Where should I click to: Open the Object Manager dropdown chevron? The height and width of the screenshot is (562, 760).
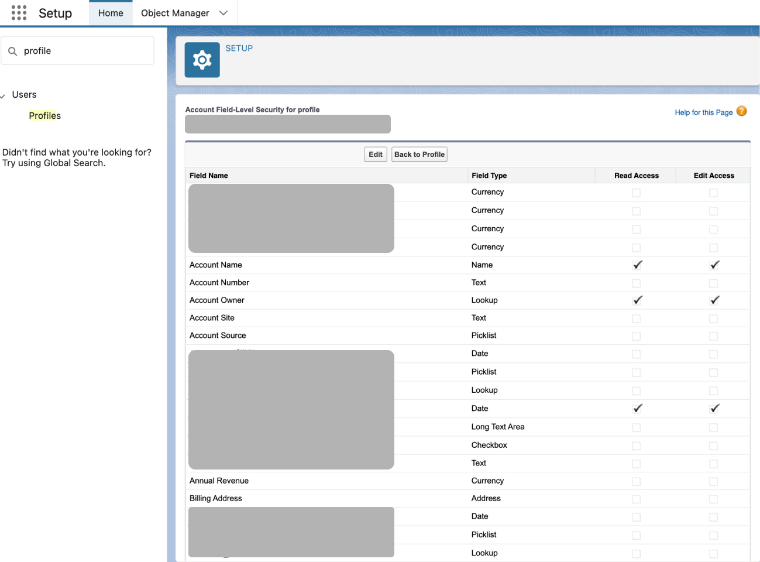tap(223, 12)
